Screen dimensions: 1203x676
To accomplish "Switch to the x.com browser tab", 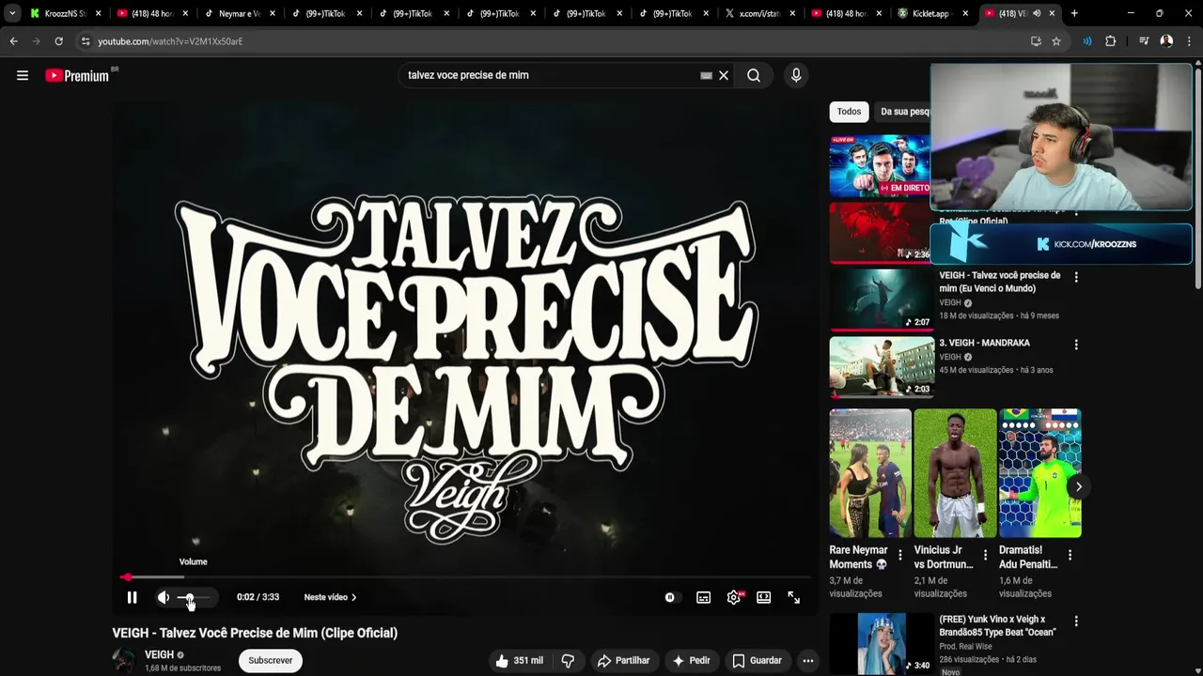I will [759, 14].
